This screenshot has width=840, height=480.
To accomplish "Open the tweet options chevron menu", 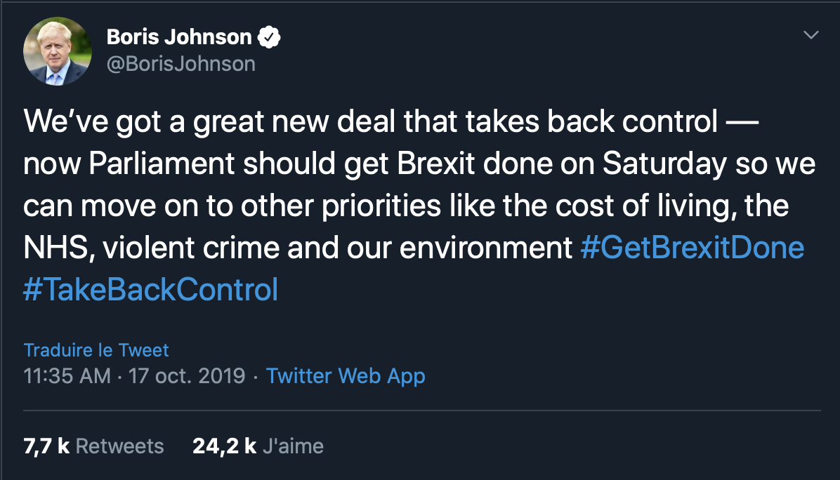I will (x=811, y=34).
